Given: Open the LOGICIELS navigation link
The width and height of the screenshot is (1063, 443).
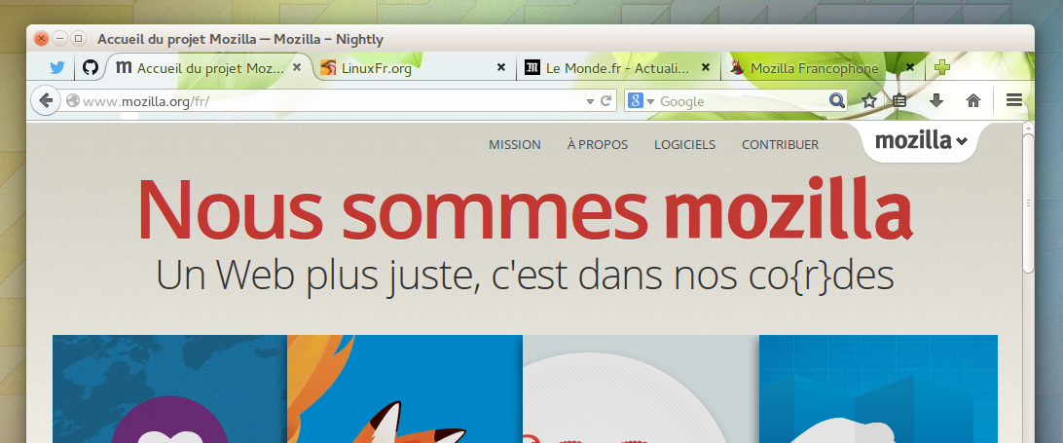Looking at the screenshot, I should [684, 144].
